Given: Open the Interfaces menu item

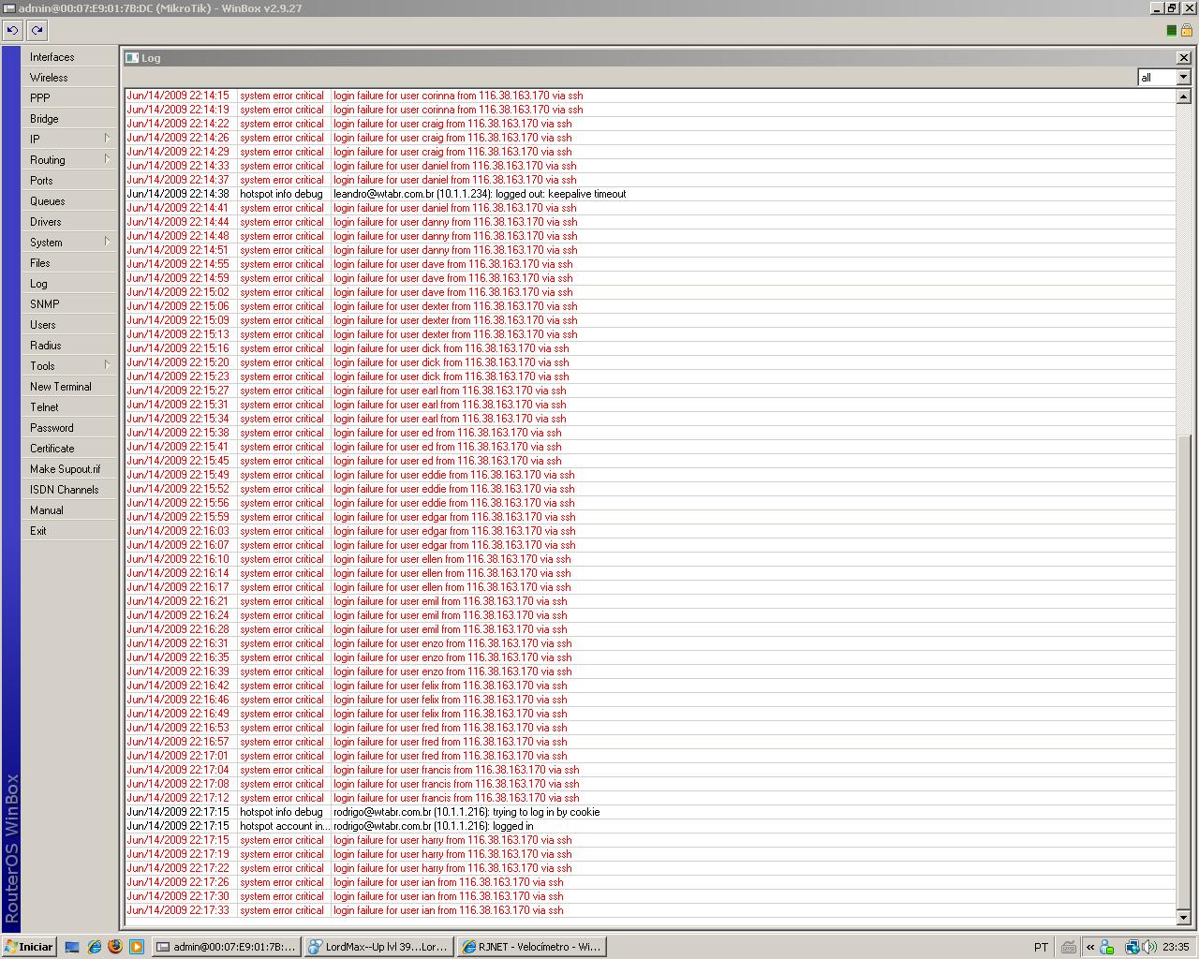Looking at the screenshot, I should [69, 57].
